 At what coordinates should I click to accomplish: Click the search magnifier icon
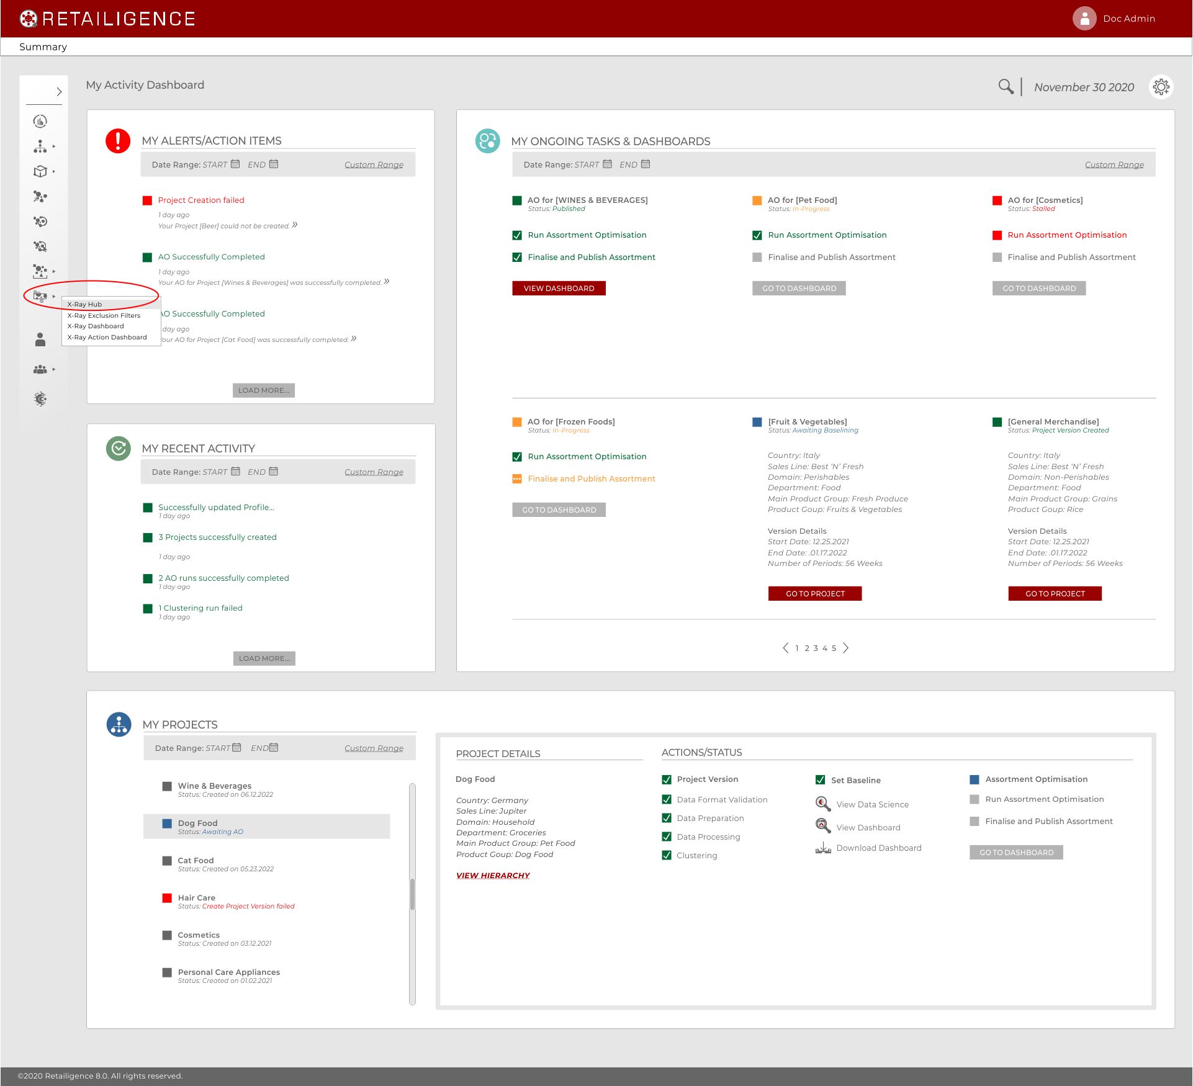click(1006, 86)
